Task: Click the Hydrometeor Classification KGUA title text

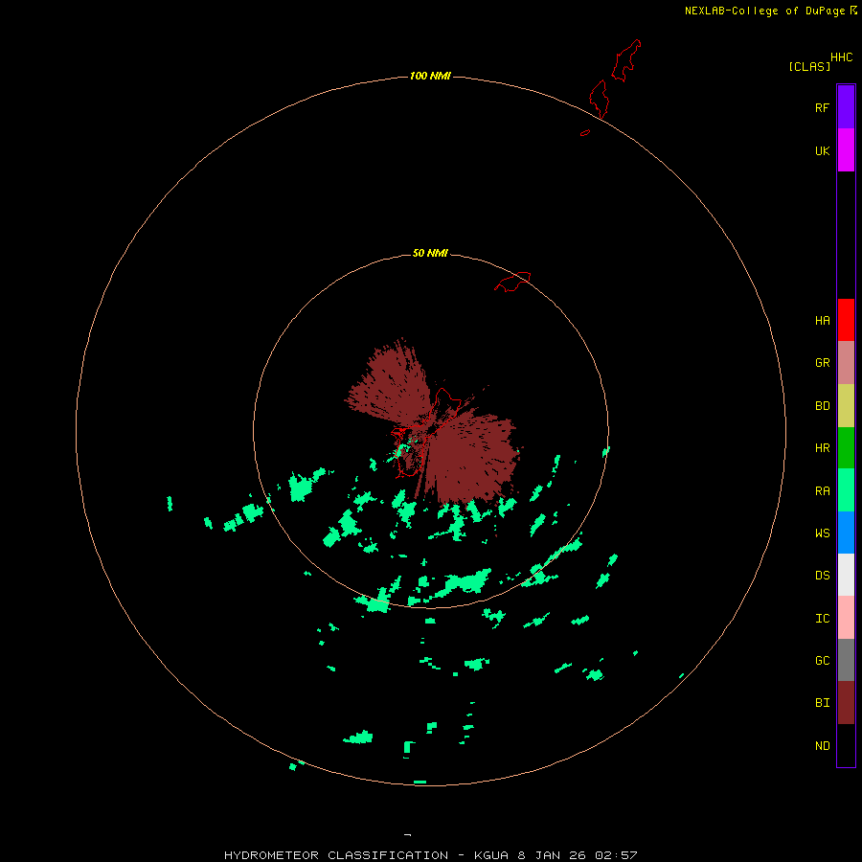Action: [x=430, y=855]
